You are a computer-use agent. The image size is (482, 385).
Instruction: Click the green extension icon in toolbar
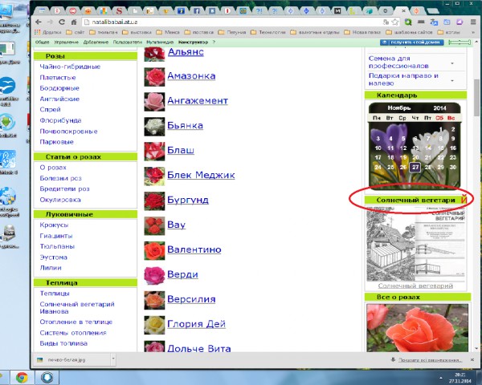click(408, 22)
